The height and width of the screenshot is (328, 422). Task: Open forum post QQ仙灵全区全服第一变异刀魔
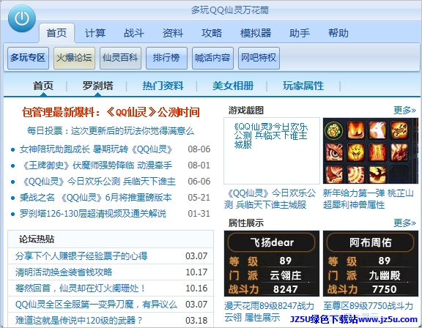96,305
